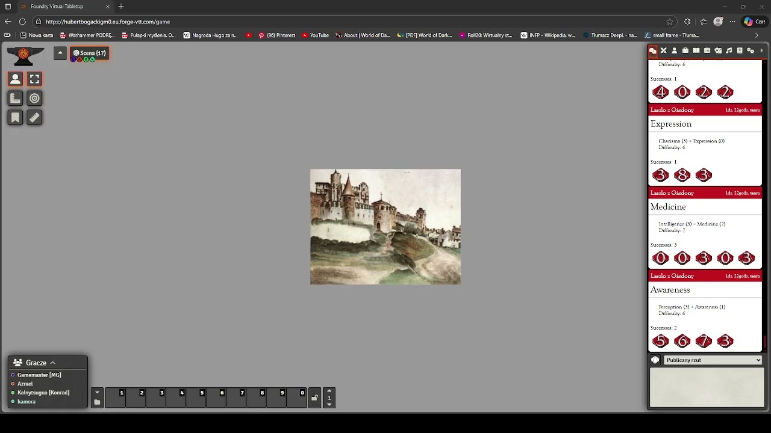771x433 pixels.
Task: Click the dice icon beside roll mode
Action: 655,360
